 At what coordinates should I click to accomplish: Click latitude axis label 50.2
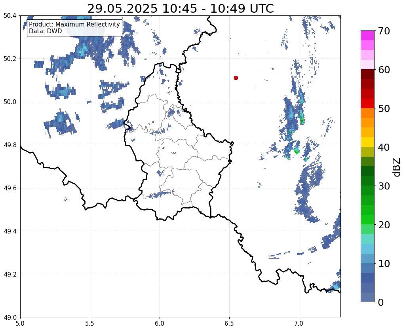pos(10,59)
